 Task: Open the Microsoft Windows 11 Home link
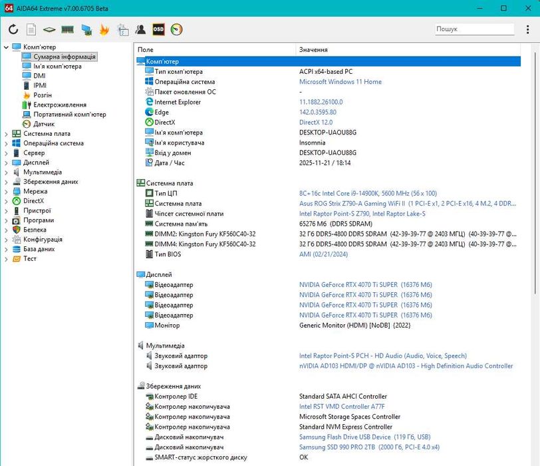340,82
